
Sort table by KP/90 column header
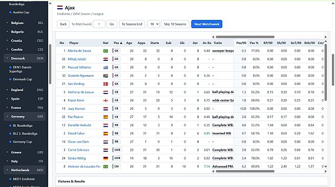coord(268,43)
